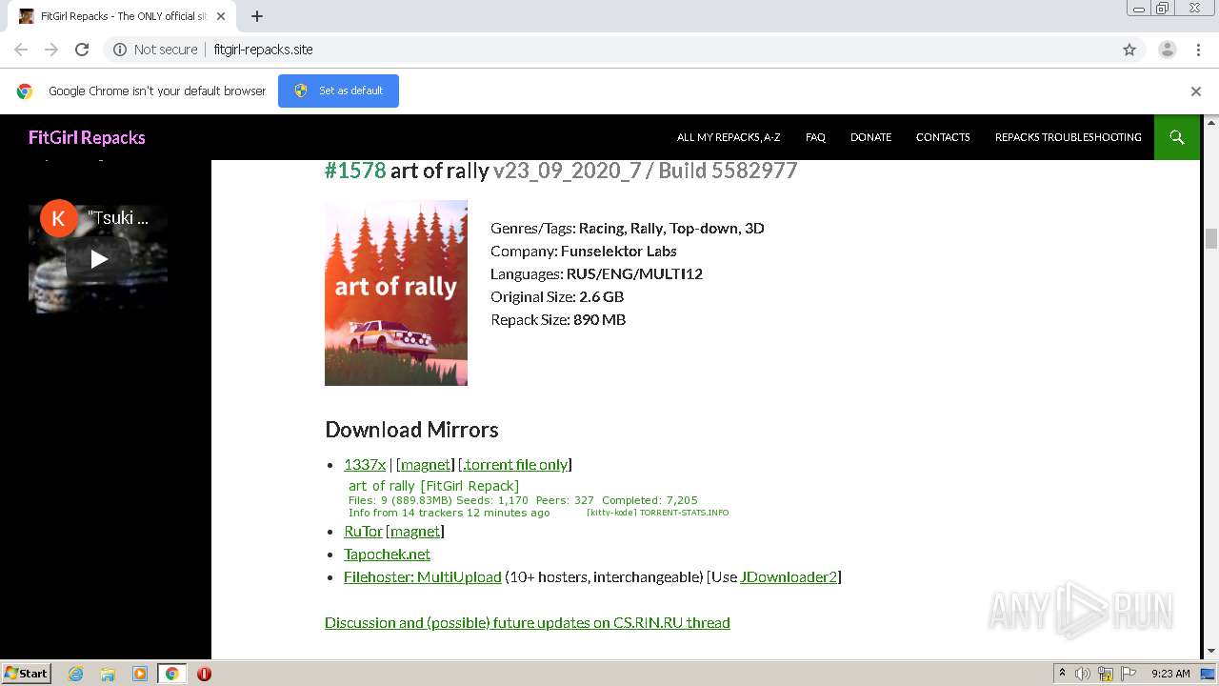Reload the page with the refresh icon
The width and height of the screenshot is (1219, 686).
(82, 50)
